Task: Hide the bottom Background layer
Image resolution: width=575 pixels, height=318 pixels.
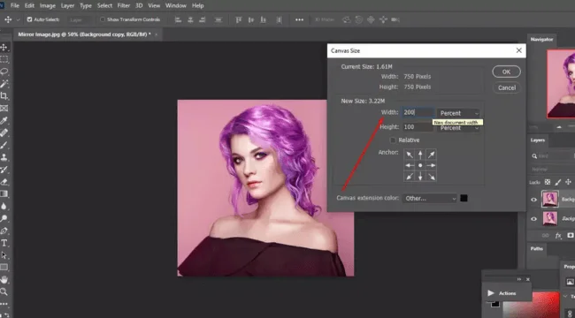Action: 534,219
